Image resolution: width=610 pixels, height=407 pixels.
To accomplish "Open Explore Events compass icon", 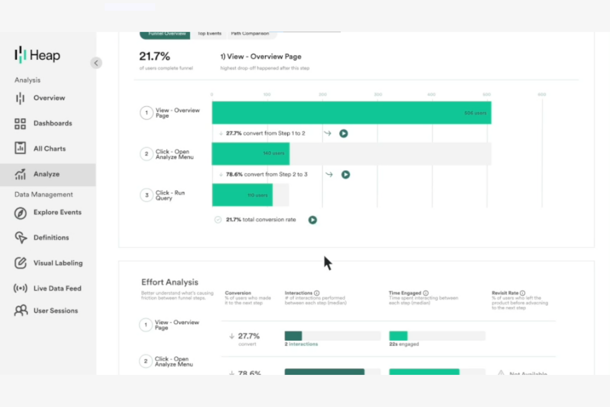I will (20, 213).
